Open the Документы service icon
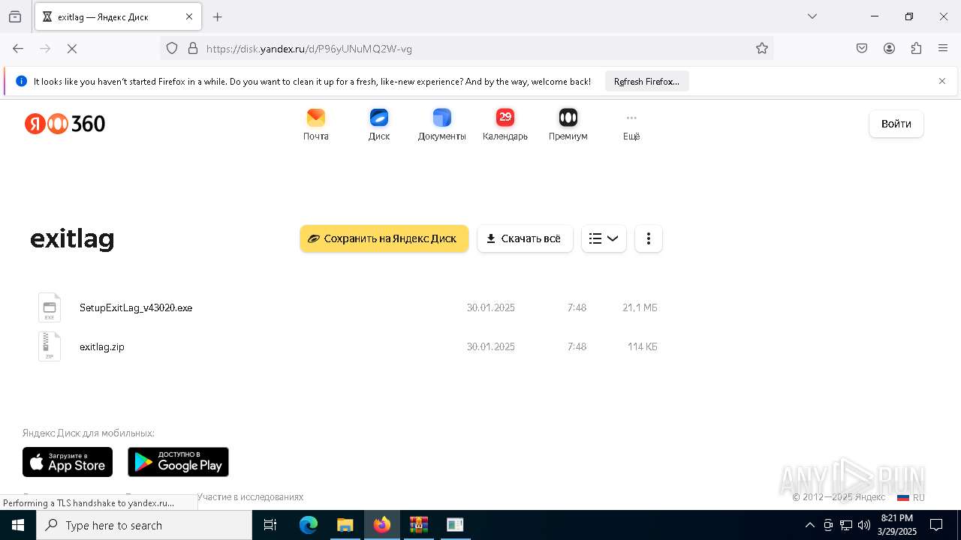 [442, 124]
